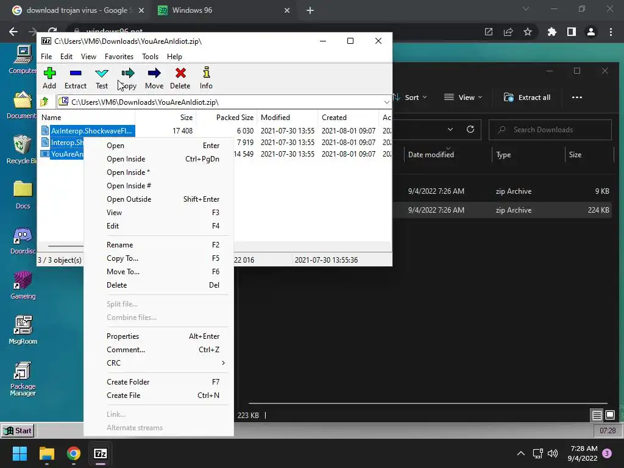Switch Explorer to large thumbnails view icon

click(610, 416)
